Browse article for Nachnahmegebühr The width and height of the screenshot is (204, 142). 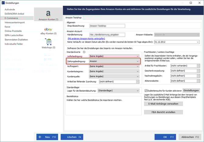[198, 76]
